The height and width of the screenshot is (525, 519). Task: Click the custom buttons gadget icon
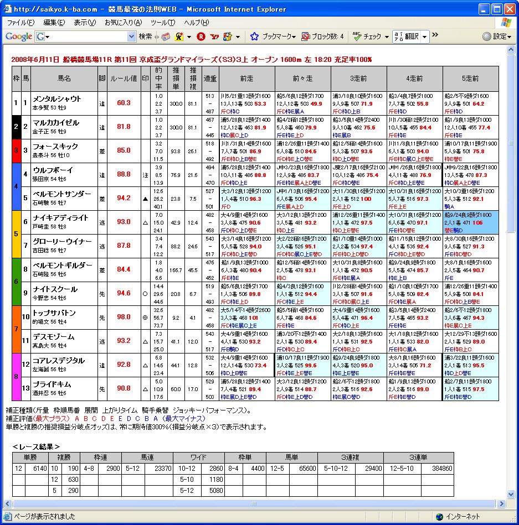click(228, 37)
